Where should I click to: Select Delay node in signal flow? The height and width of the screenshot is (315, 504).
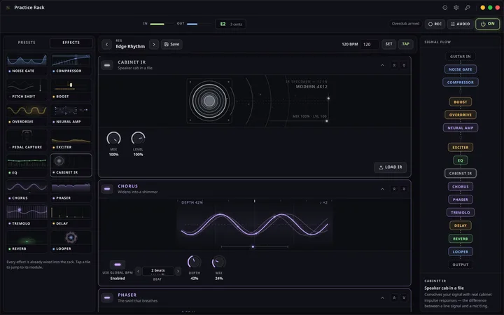pyautogui.click(x=461, y=225)
